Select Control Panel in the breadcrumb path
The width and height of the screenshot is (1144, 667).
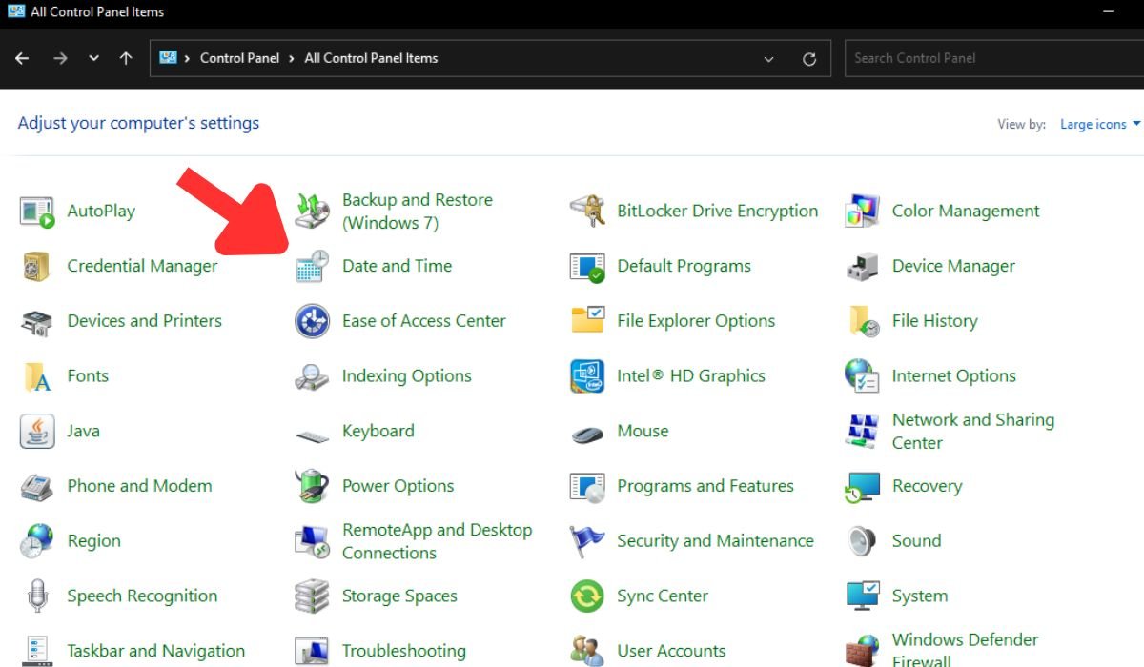click(239, 58)
